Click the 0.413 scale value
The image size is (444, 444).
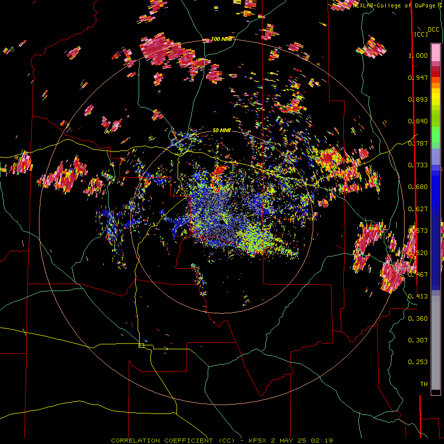[x=418, y=296]
